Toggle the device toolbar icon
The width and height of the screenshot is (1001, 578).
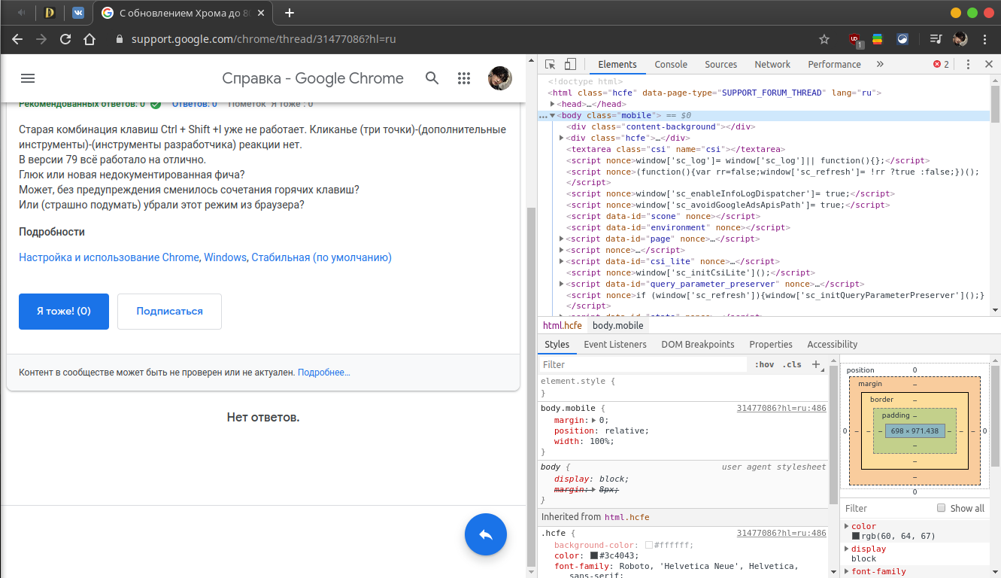tap(570, 65)
